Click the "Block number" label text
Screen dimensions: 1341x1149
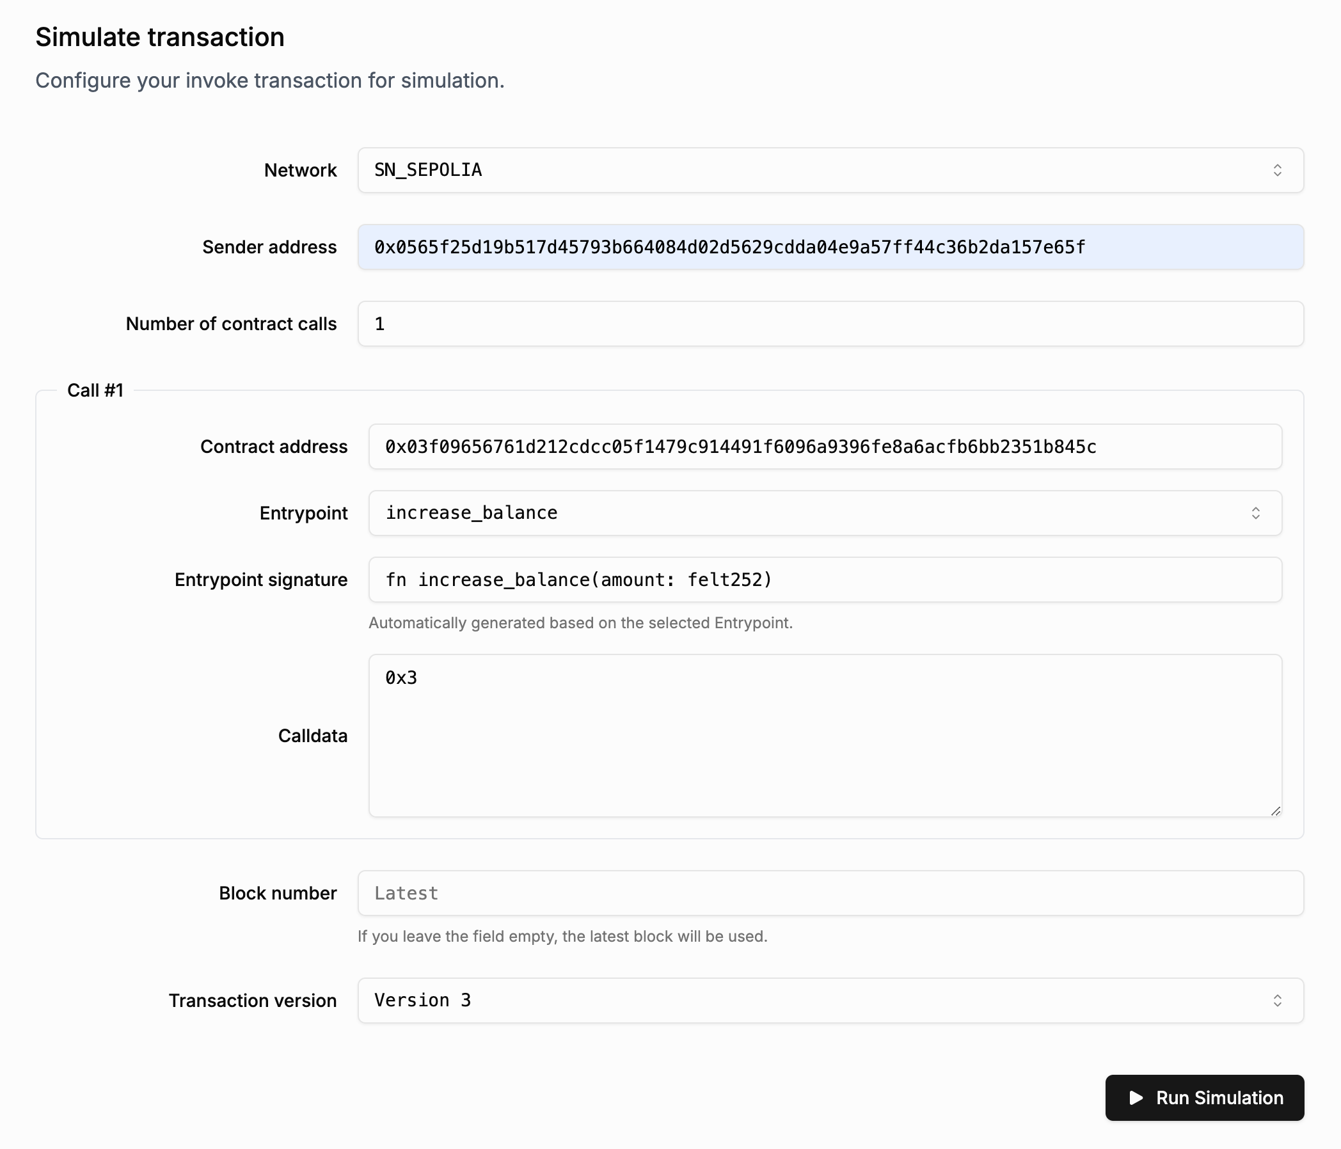click(278, 893)
